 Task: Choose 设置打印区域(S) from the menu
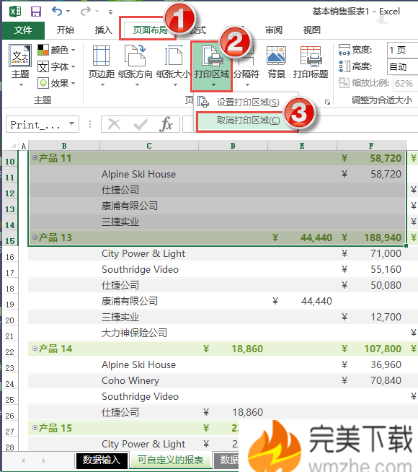(x=246, y=102)
